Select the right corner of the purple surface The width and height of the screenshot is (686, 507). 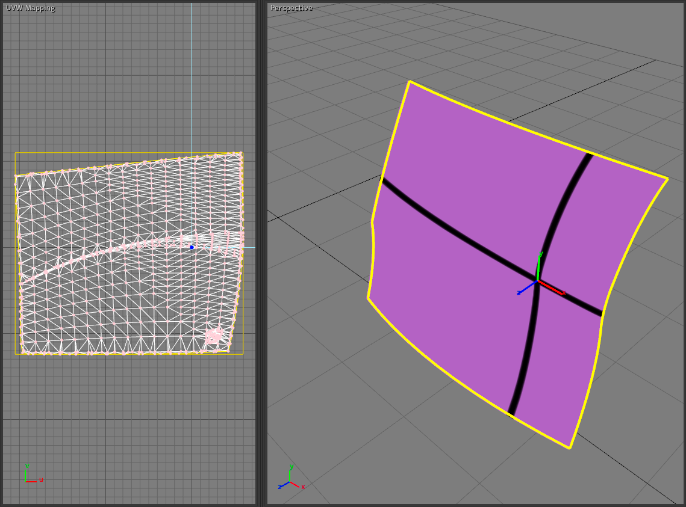pos(667,179)
